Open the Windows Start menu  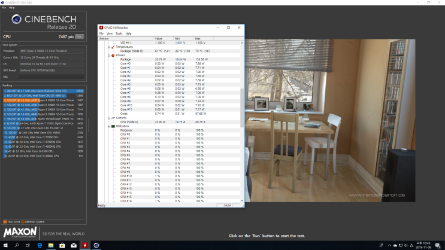tap(5, 245)
